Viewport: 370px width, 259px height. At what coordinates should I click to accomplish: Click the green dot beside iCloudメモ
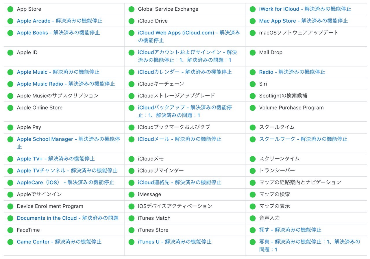click(132, 159)
